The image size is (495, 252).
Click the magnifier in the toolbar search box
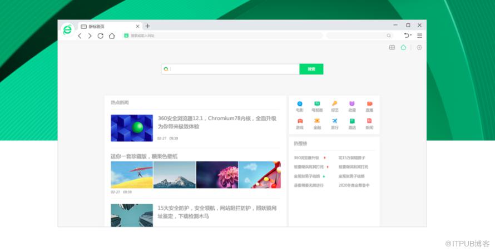[x=389, y=36]
